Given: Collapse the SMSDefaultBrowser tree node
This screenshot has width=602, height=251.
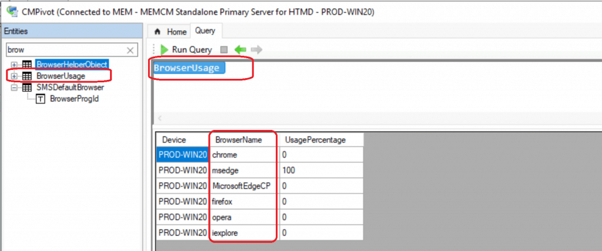Looking at the screenshot, I should (x=15, y=88).
